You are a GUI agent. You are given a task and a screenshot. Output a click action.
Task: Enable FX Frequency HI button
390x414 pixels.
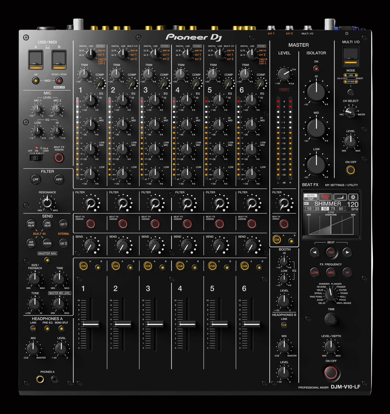(x=347, y=272)
